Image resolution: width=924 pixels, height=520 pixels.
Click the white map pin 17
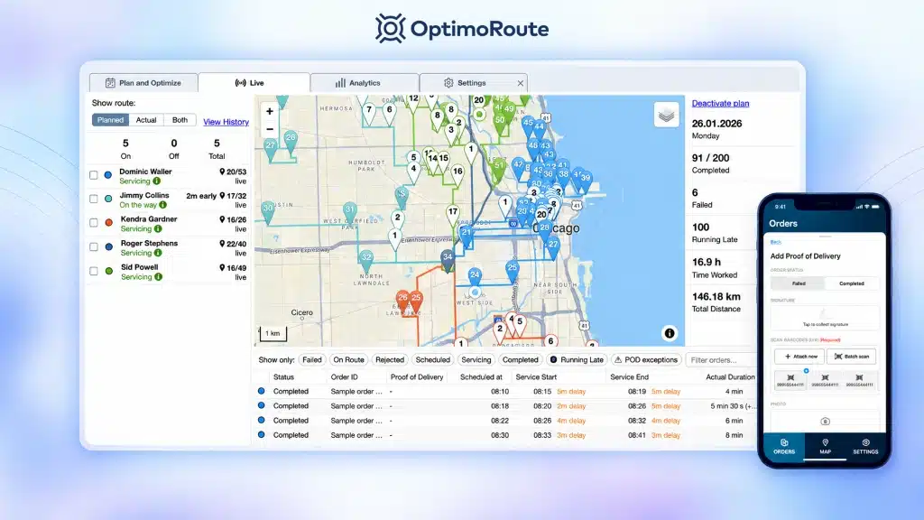coord(453,215)
